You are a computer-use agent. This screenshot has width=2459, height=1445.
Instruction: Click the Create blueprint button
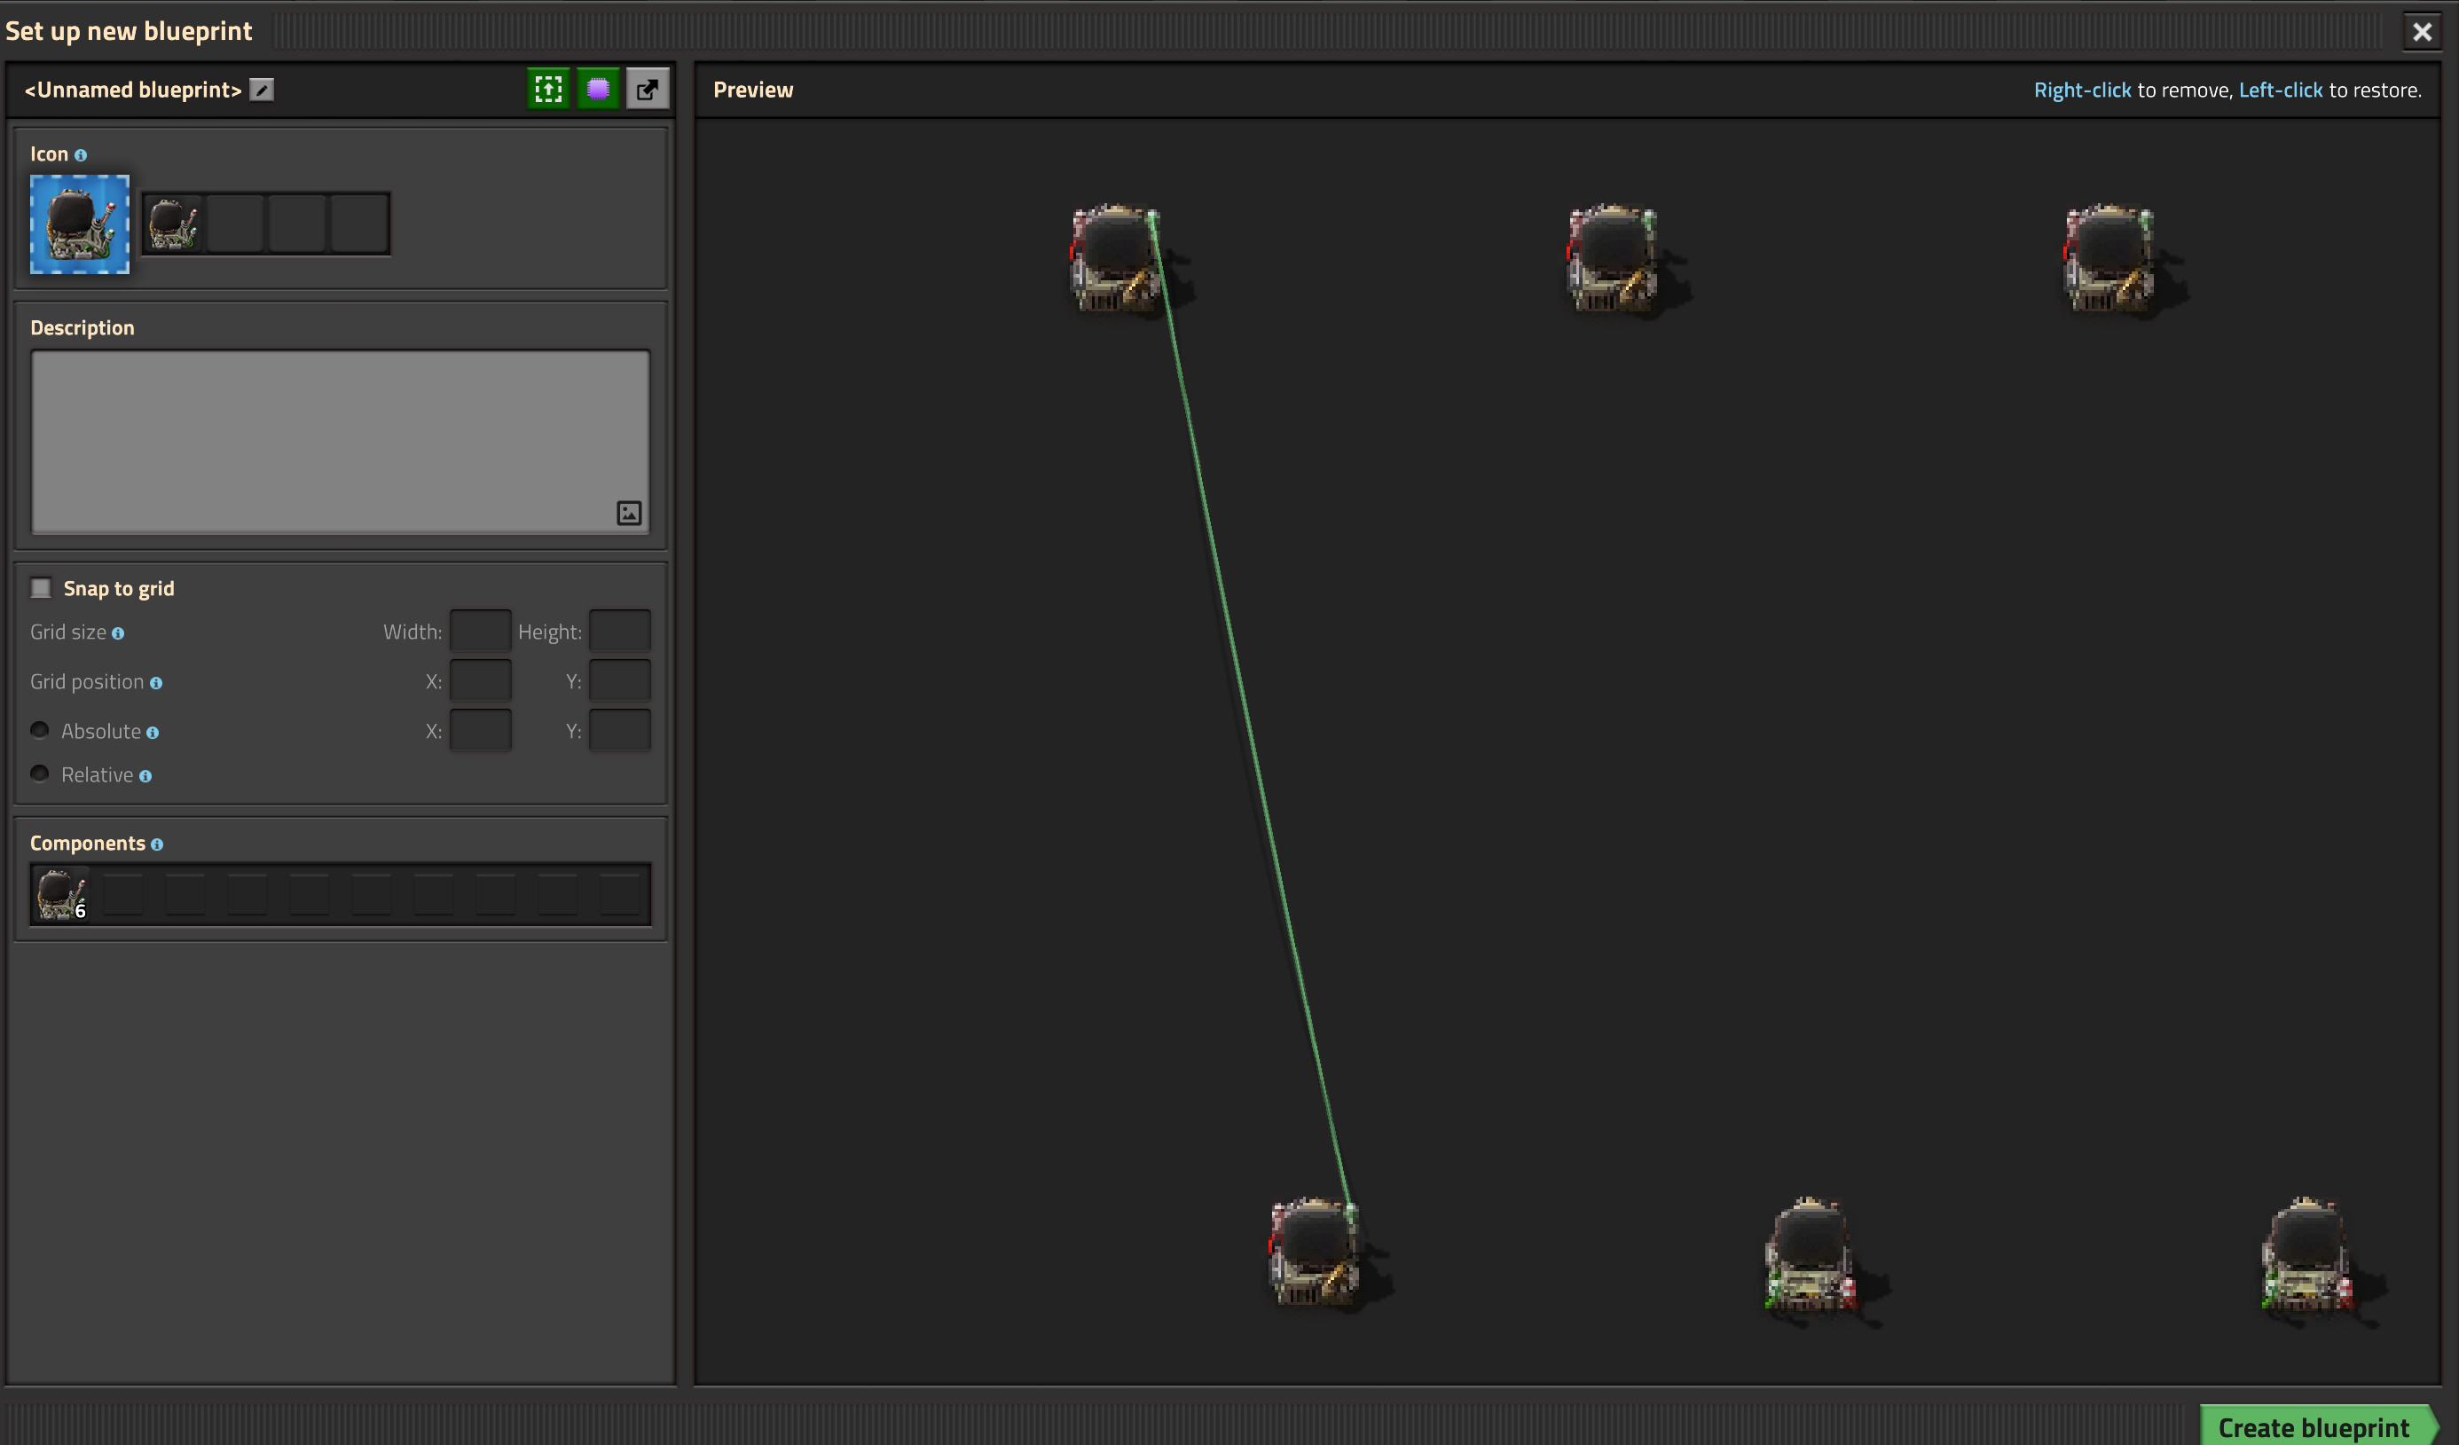[2313, 1426]
